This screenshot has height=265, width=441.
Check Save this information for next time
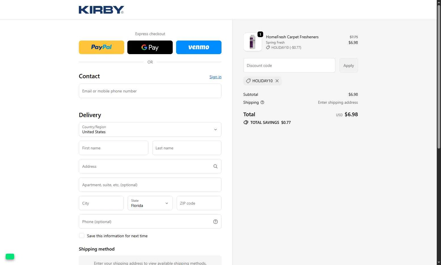[82, 236]
